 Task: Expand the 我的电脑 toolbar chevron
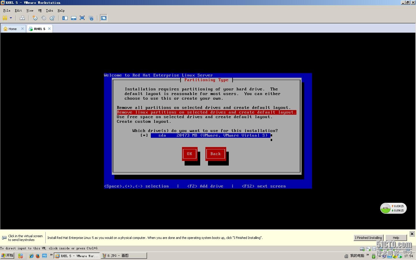coord(368,255)
